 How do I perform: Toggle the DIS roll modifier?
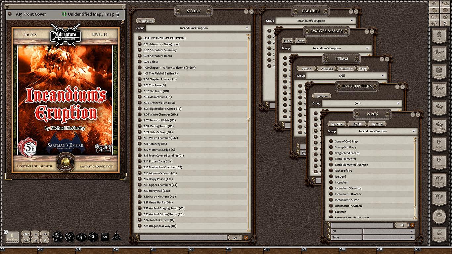(x=26, y=240)
